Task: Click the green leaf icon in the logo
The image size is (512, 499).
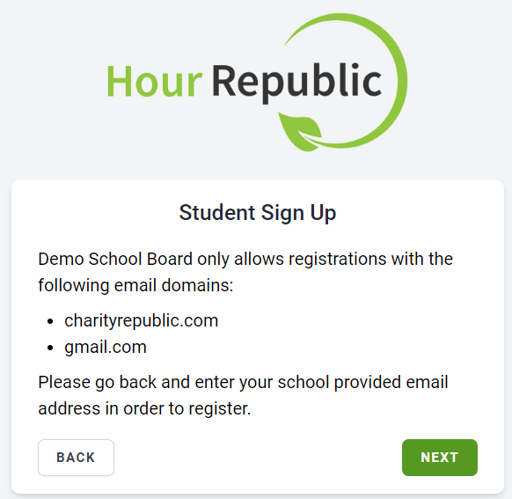Action: click(299, 130)
